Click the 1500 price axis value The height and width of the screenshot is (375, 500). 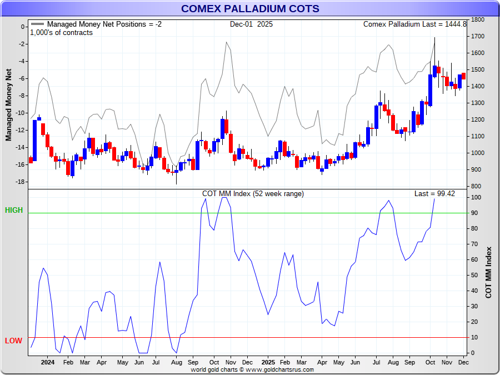[x=478, y=69]
